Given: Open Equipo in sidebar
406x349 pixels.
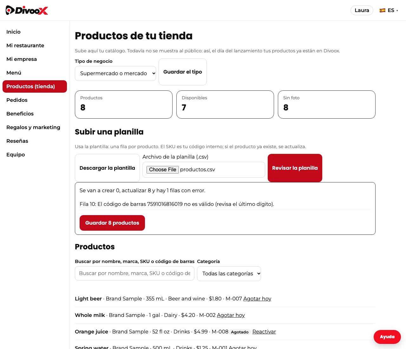Looking at the screenshot, I should pyautogui.click(x=35, y=155).
